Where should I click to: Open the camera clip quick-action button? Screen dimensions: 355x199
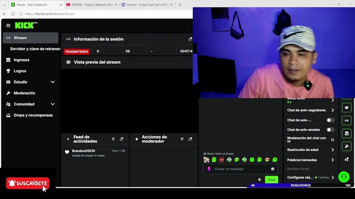tap(347, 133)
